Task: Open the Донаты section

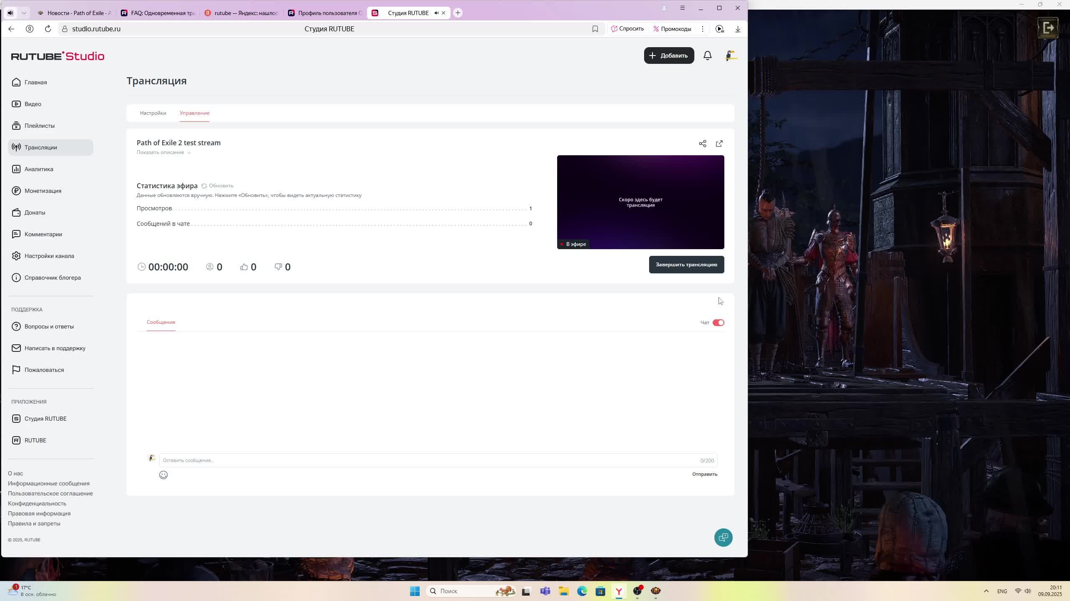Action: pyautogui.click(x=35, y=212)
